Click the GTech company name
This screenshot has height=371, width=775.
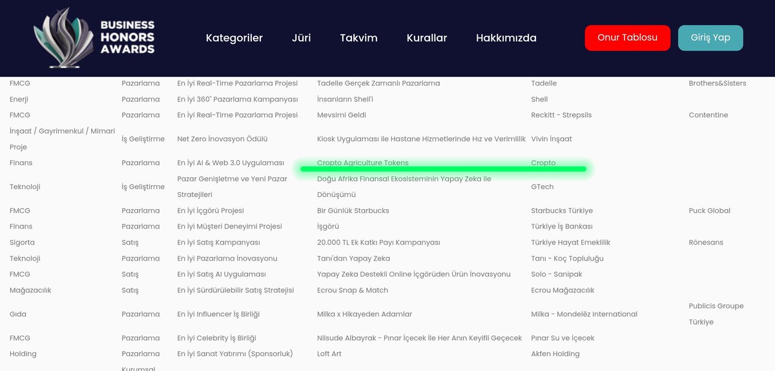(542, 186)
